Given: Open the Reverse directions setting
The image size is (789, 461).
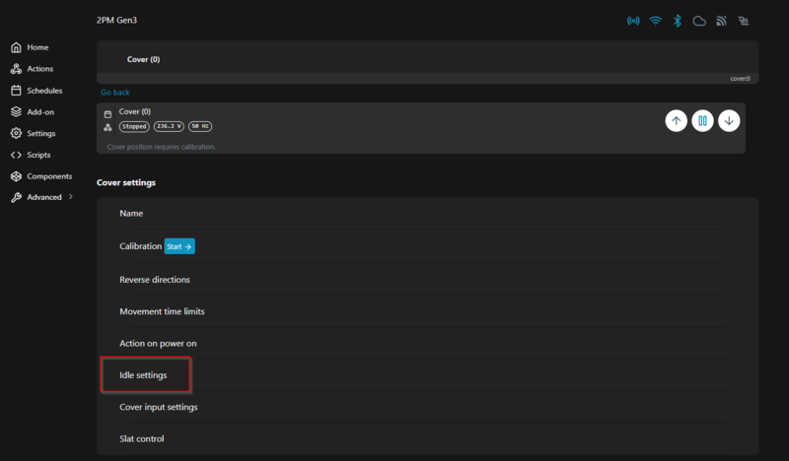Looking at the screenshot, I should coord(155,280).
